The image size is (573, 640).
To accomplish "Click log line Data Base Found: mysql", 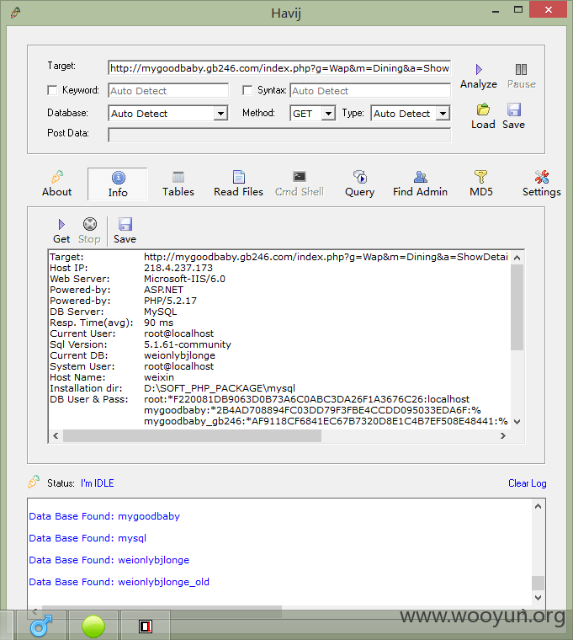I will tap(88, 538).
